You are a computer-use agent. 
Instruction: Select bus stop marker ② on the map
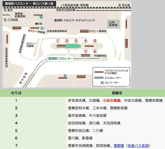click(x=67, y=41)
